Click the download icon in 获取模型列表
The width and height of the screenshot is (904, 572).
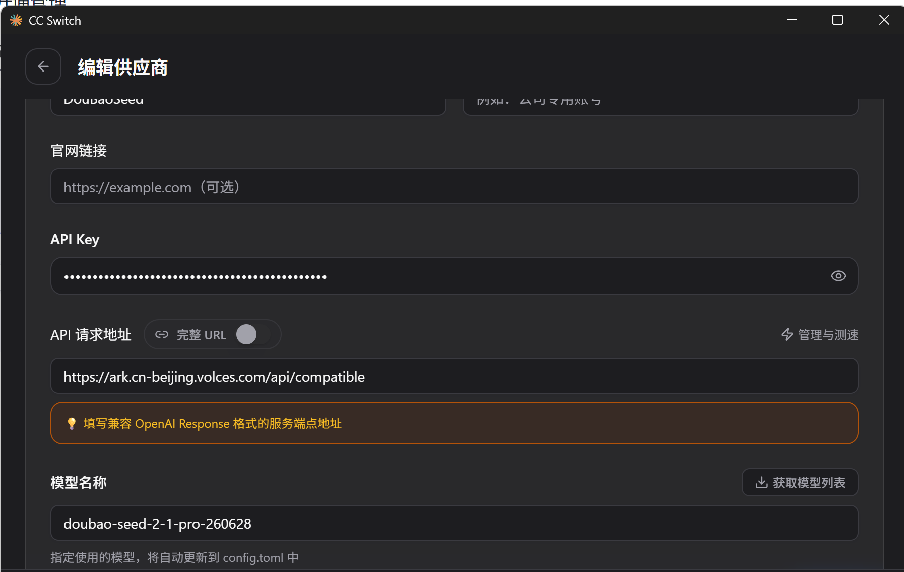[x=762, y=482]
